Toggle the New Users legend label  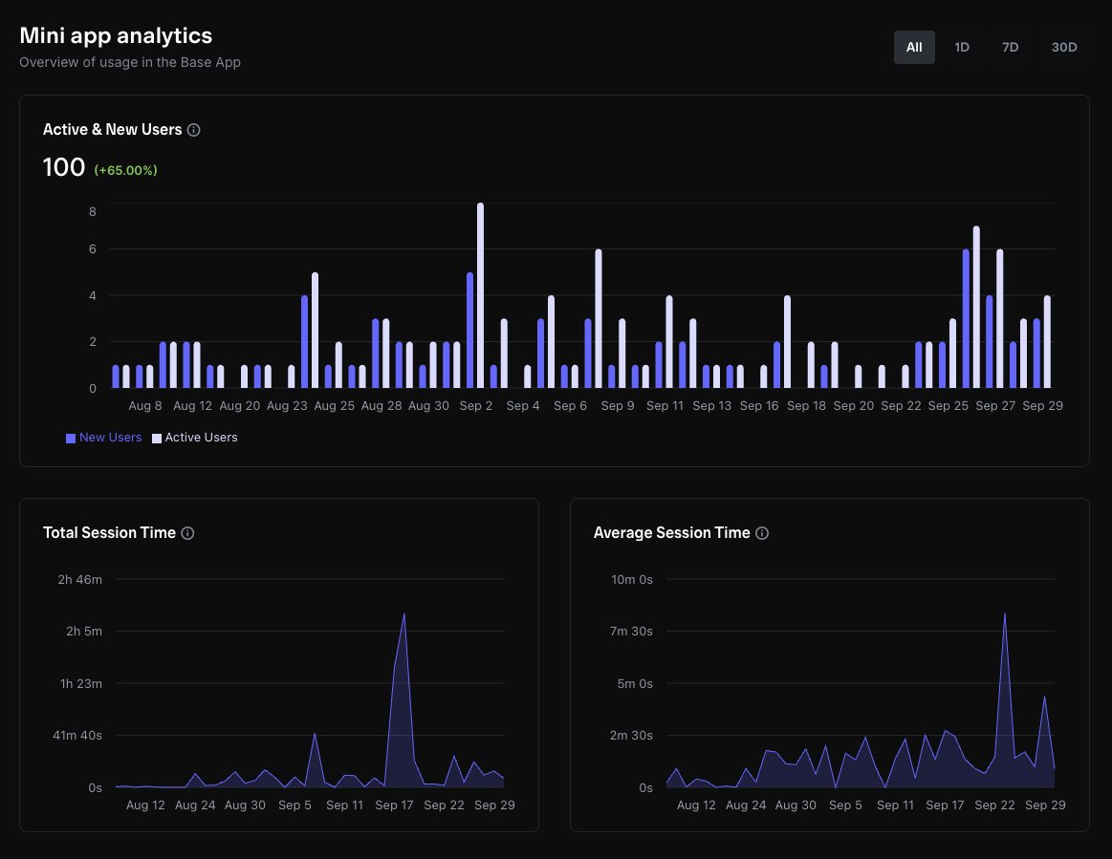pyautogui.click(x=110, y=438)
